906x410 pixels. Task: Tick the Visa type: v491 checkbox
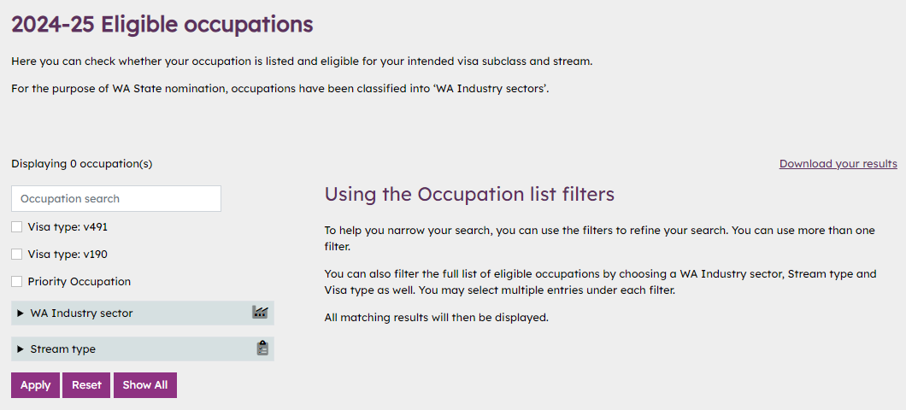[x=17, y=227]
